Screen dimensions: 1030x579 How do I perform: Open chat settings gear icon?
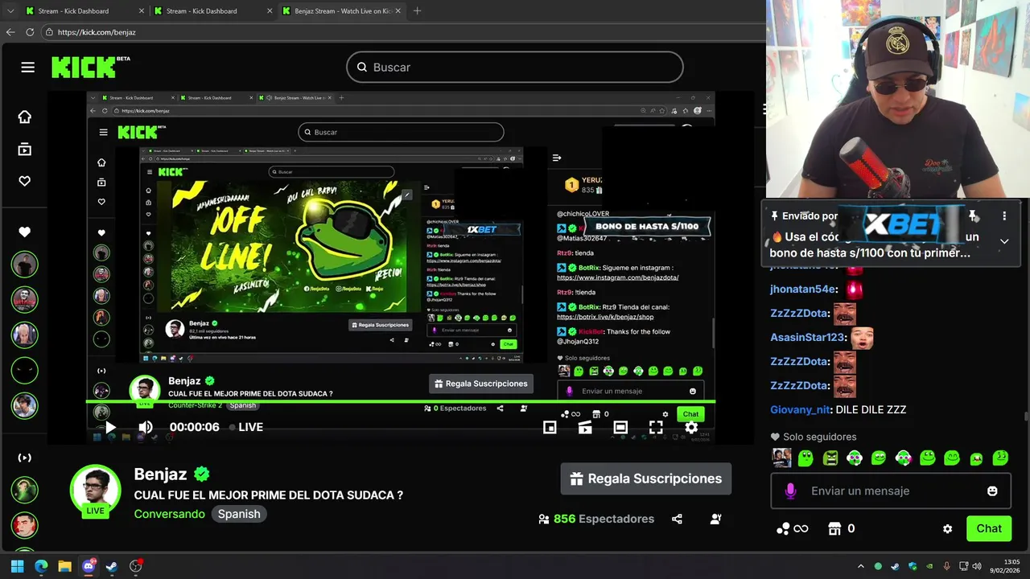[x=947, y=529]
